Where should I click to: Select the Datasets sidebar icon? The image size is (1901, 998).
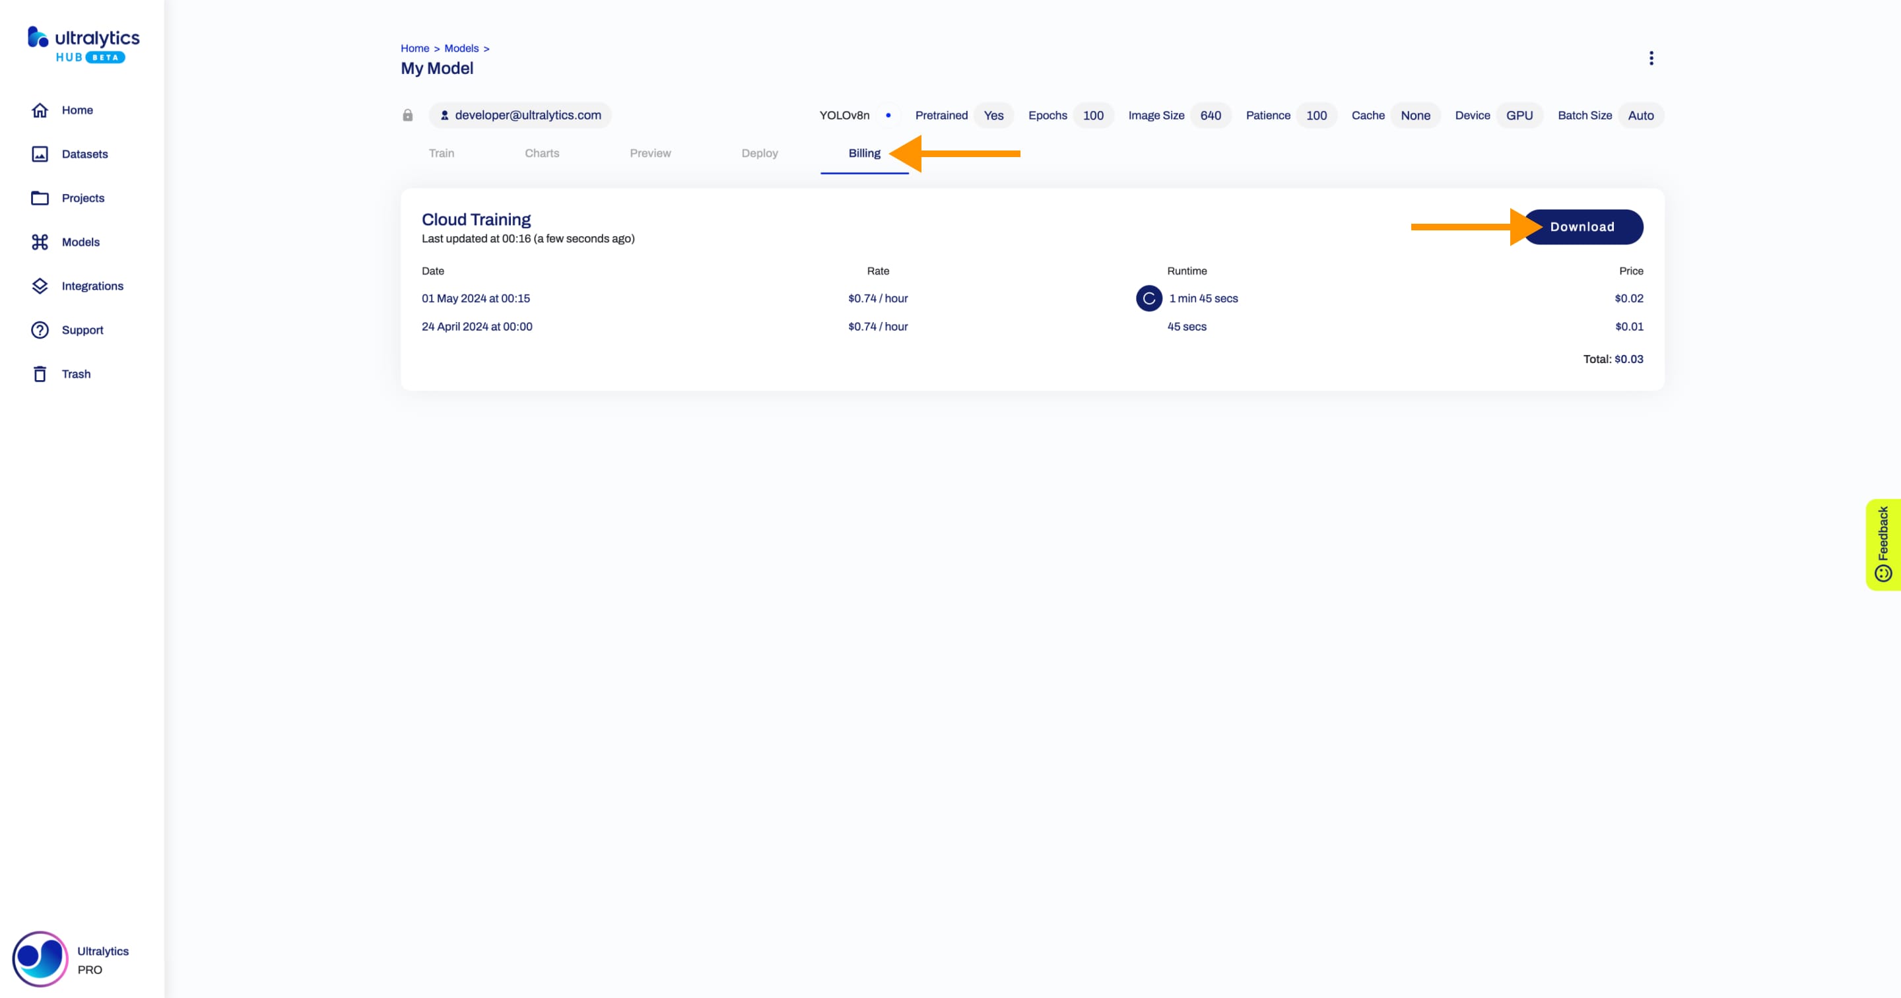(x=38, y=153)
